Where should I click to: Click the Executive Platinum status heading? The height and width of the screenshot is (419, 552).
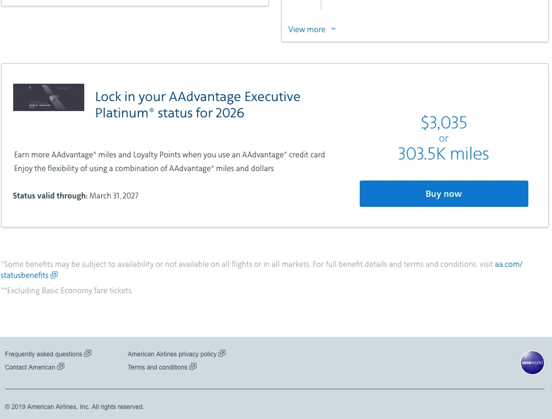[198, 104]
